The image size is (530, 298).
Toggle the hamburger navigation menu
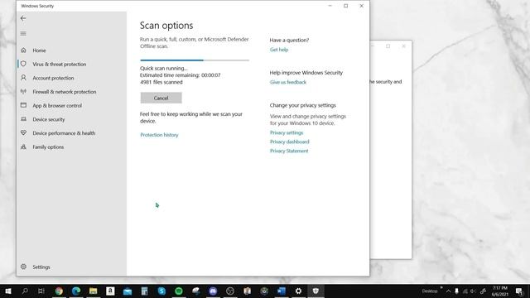(x=23, y=33)
